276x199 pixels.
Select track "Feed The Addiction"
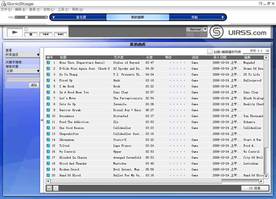point(74,122)
